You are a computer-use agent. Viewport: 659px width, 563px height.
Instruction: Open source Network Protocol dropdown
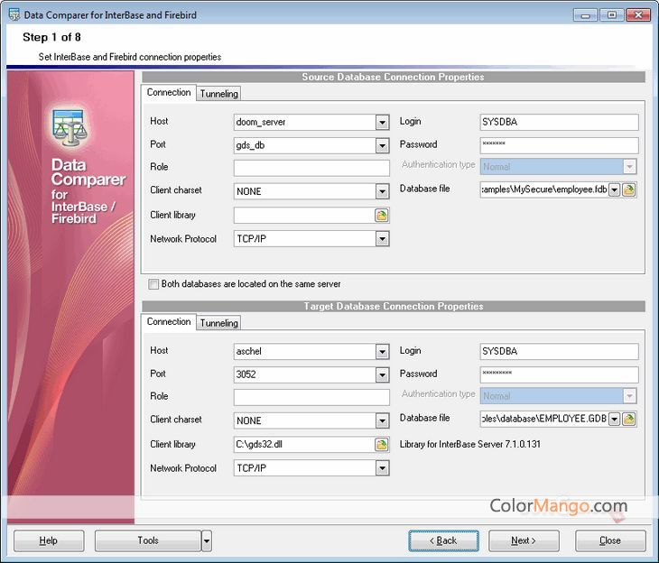pyautogui.click(x=382, y=239)
